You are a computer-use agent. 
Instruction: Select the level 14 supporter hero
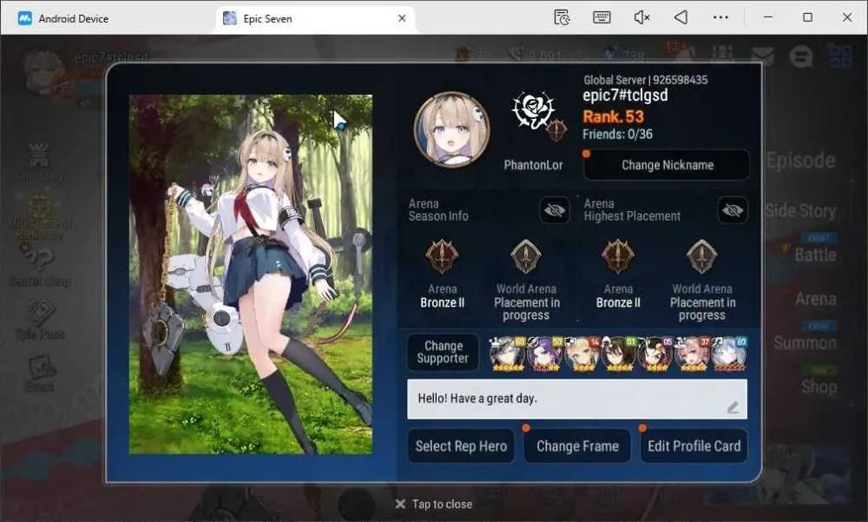tap(582, 353)
